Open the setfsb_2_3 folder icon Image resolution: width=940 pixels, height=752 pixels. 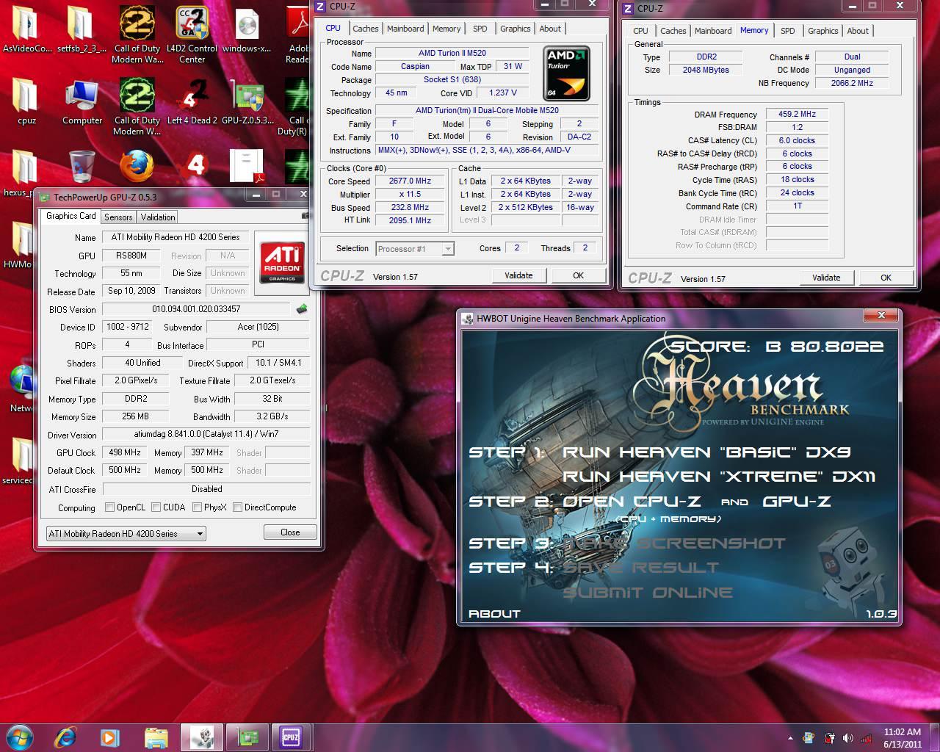tap(82, 29)
